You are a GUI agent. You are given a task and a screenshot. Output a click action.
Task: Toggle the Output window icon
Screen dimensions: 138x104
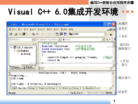point(61,34)
